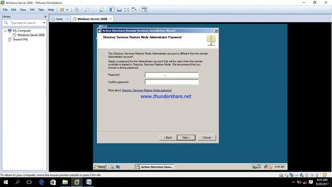Pause the VM with the orange pause icon

[x=62, y=10]
